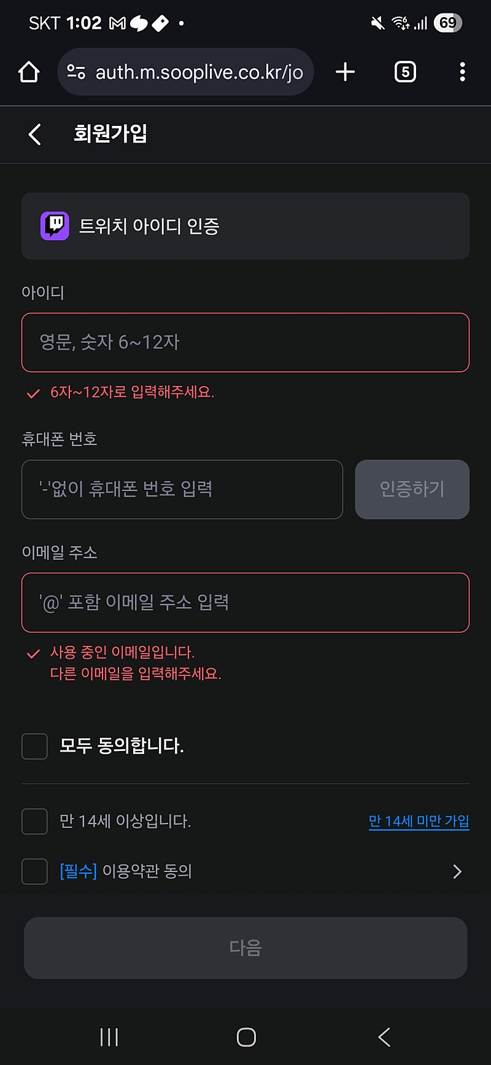The image size is (491, 1065).
Task: Tap the 인증하기 button
Action: [412, 489]
